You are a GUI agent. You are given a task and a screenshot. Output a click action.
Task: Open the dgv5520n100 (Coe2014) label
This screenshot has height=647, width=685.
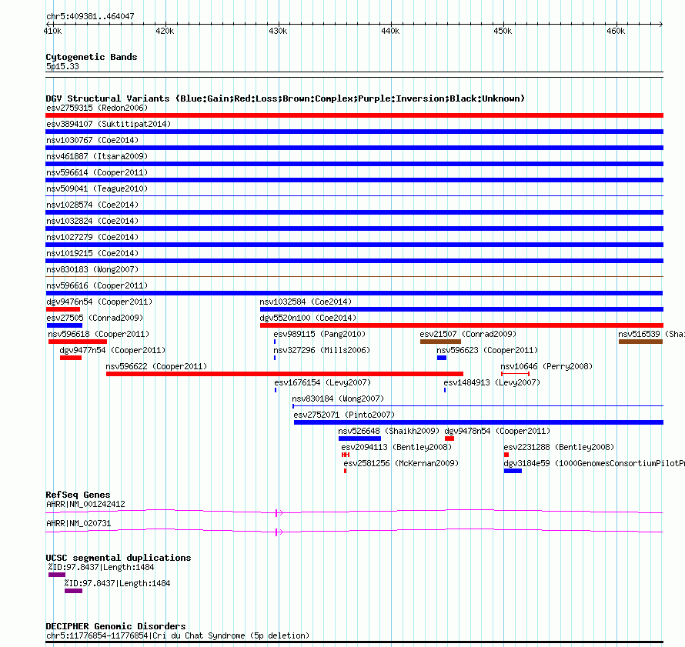click(308, 318)
